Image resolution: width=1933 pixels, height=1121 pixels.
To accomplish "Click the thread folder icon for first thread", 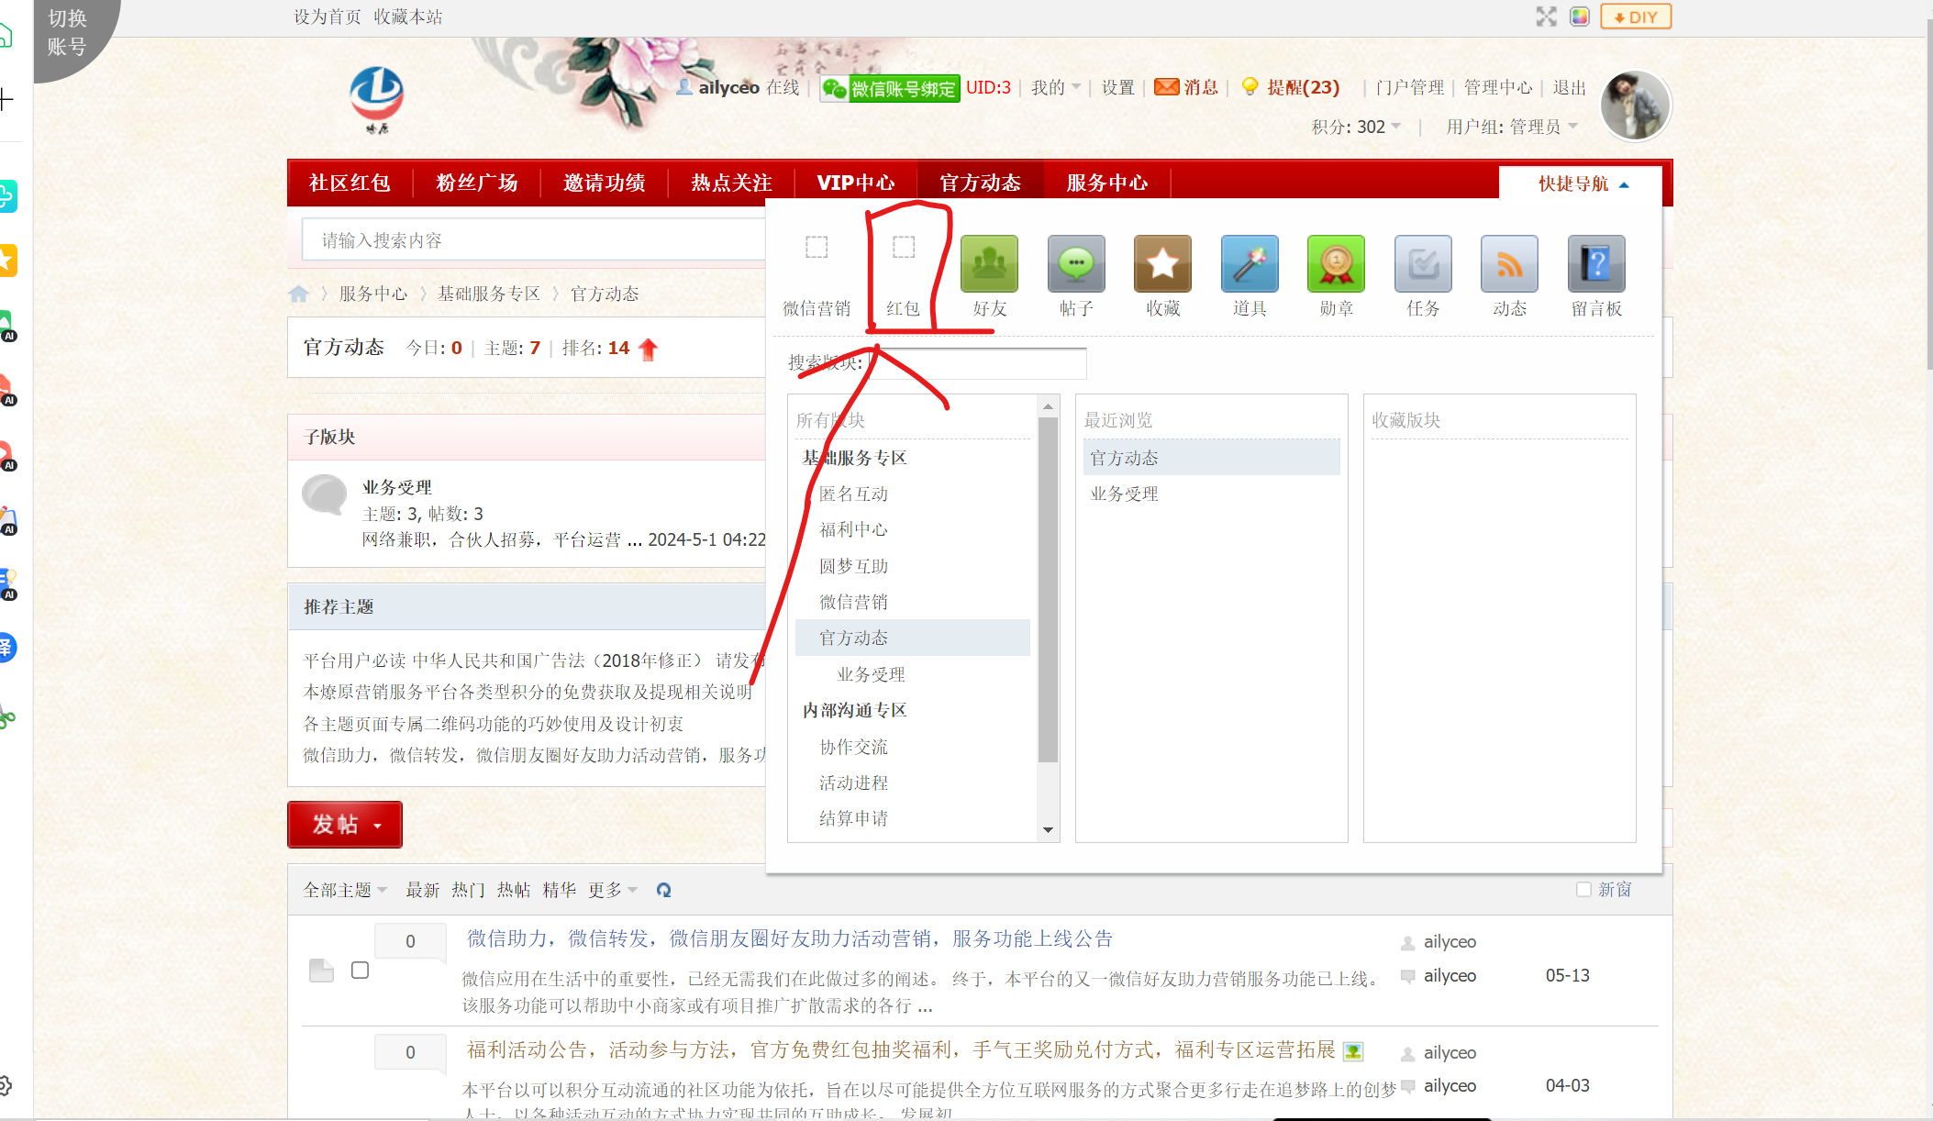I will pos(321,970).
